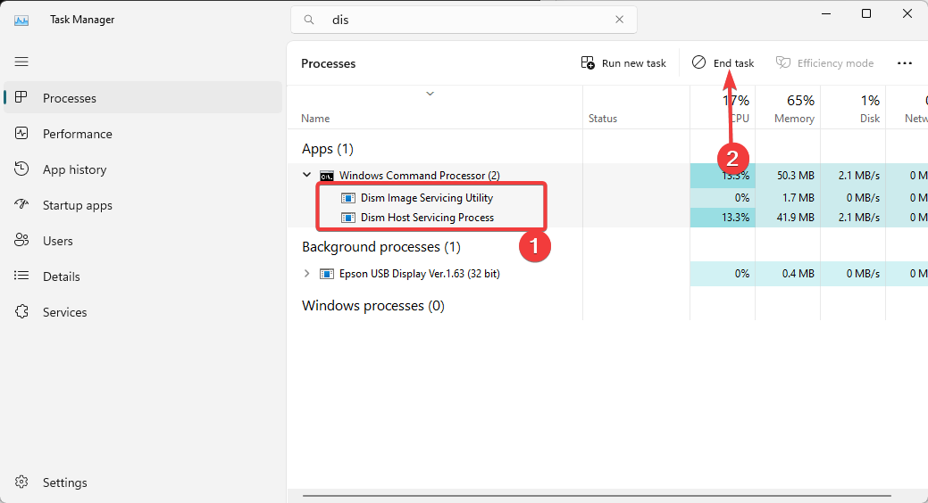Click the Efficiency mode button
Viewport: 928px width, 503px height.
(x=824, y=63)
